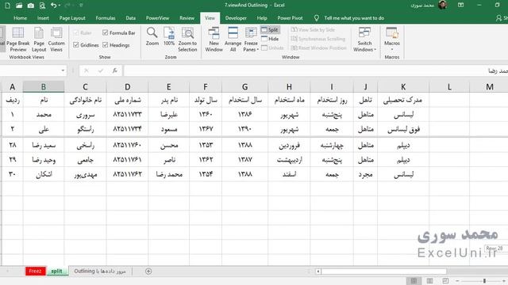Click horizontal scrollbar left arrow
The height and width of the screenshot is (285, 508).
(x=318, y=271)
